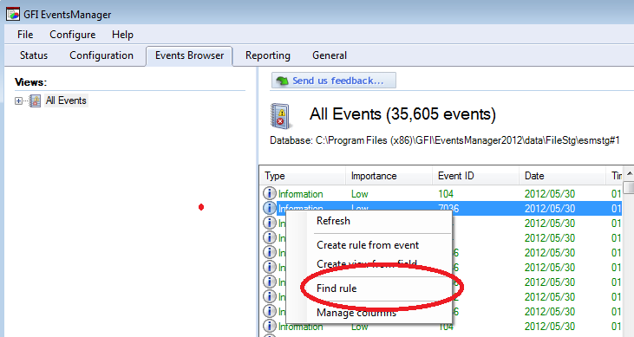Sort by the Event ID column header

pos(476,176)
